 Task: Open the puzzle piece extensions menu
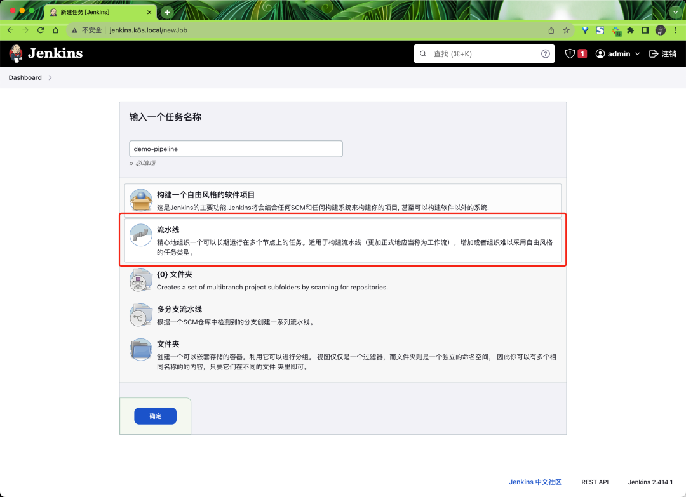(631, 30)
